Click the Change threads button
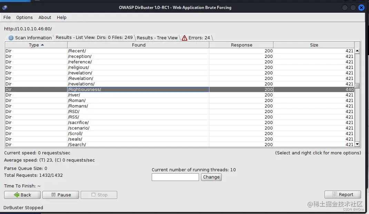Viewport: 369px width, 214px height. point(211,177)
